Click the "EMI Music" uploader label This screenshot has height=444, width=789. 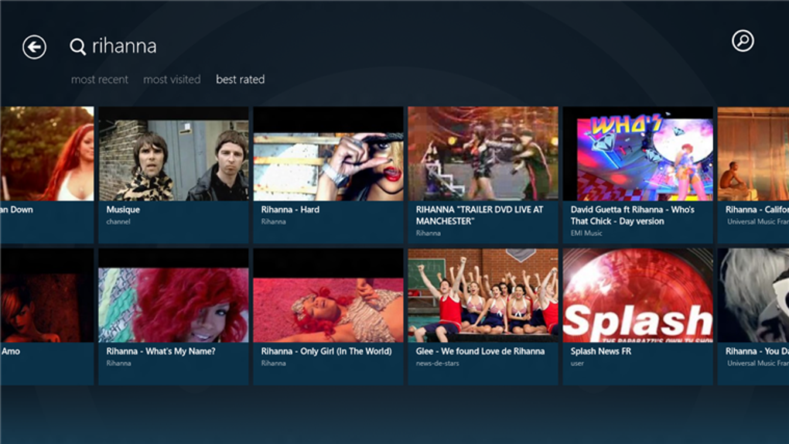pyautogui.click(x=586, y=233)
